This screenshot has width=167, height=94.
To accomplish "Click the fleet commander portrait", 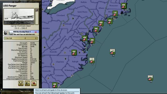I will point(5,33).
